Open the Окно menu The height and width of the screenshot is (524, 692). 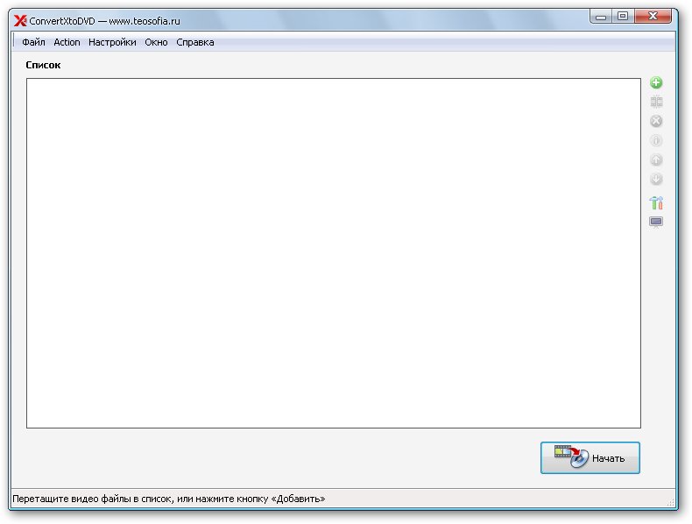click(x=156, y=42)
